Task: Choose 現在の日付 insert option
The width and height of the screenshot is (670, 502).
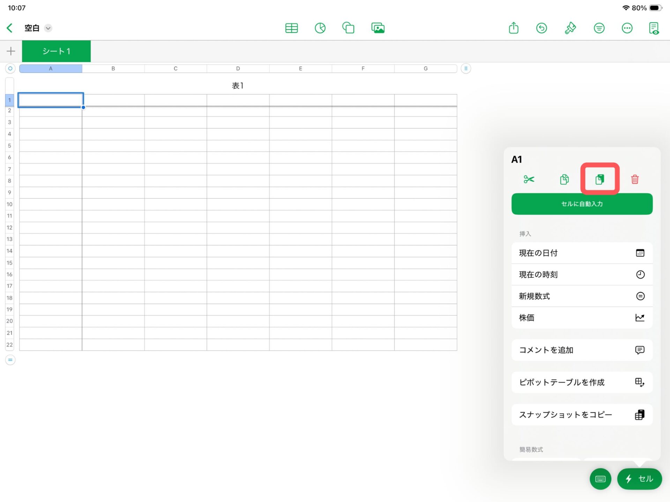Action: click(582, 253)
